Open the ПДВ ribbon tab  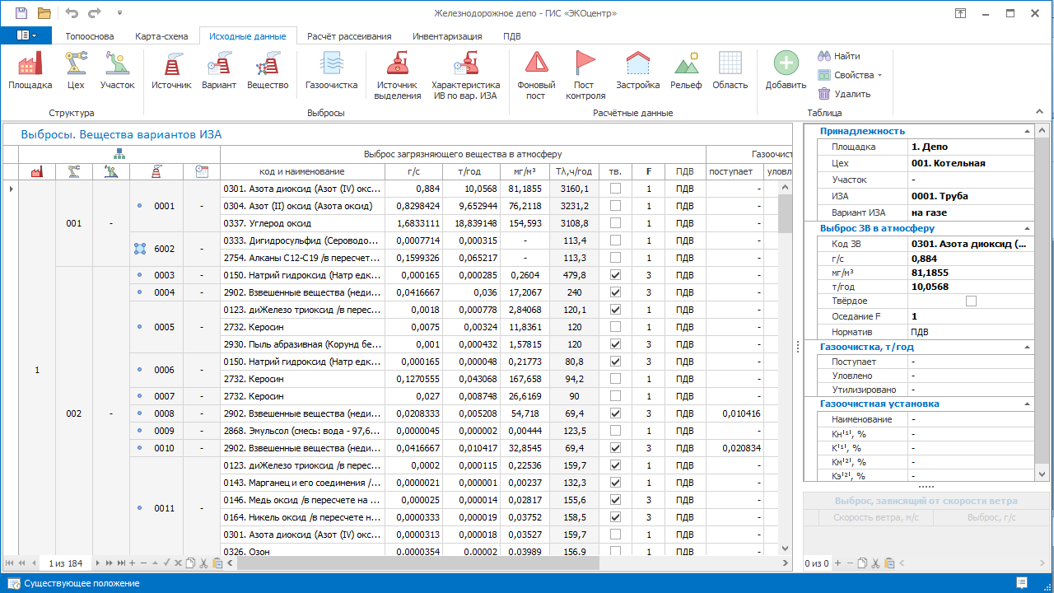coord(512,36)
